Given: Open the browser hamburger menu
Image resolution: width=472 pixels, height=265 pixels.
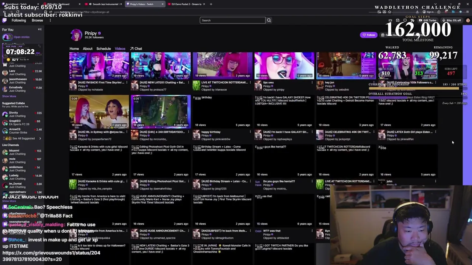Looking at the screenshot, I should click(468, 12).
